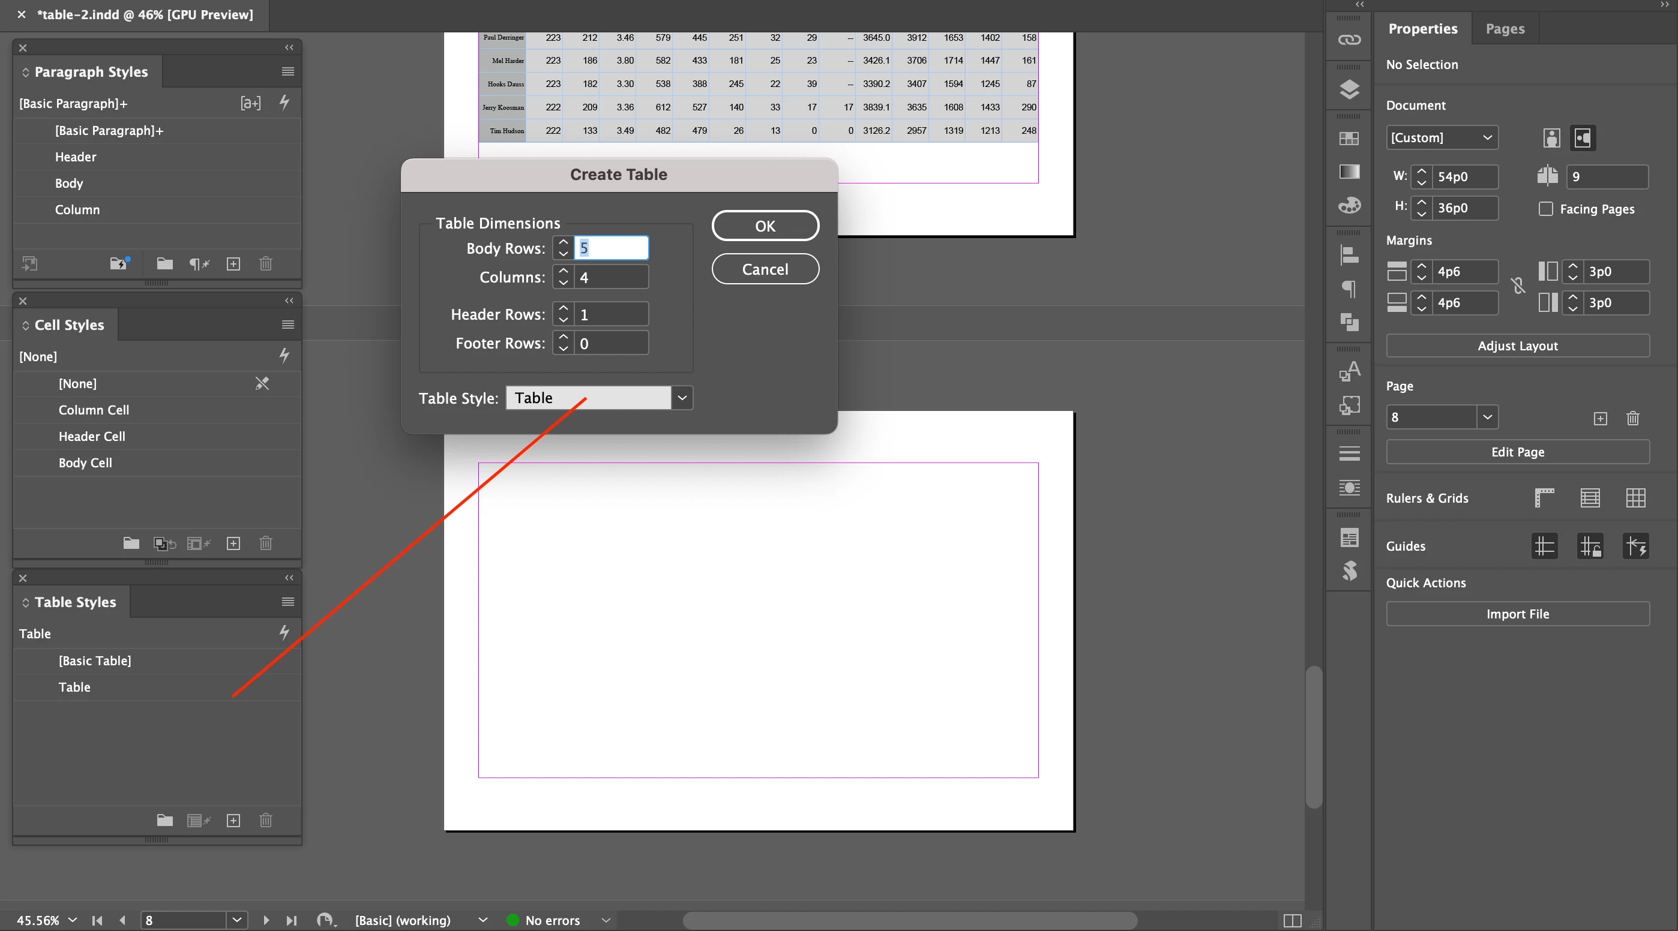The width and height of the screenshot is (1678, 931).
Task: Click OK in Create Table dialog
Action: (x=765, y=226)
